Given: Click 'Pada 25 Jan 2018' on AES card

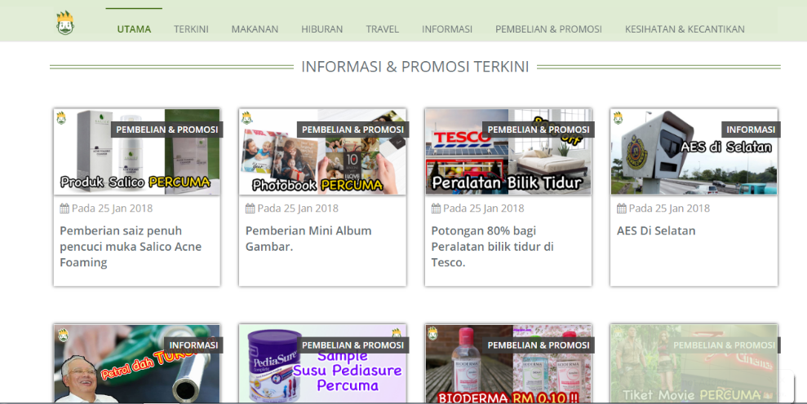Looking at the screenshot, I should pyautogui.click(x=670, y=209).
